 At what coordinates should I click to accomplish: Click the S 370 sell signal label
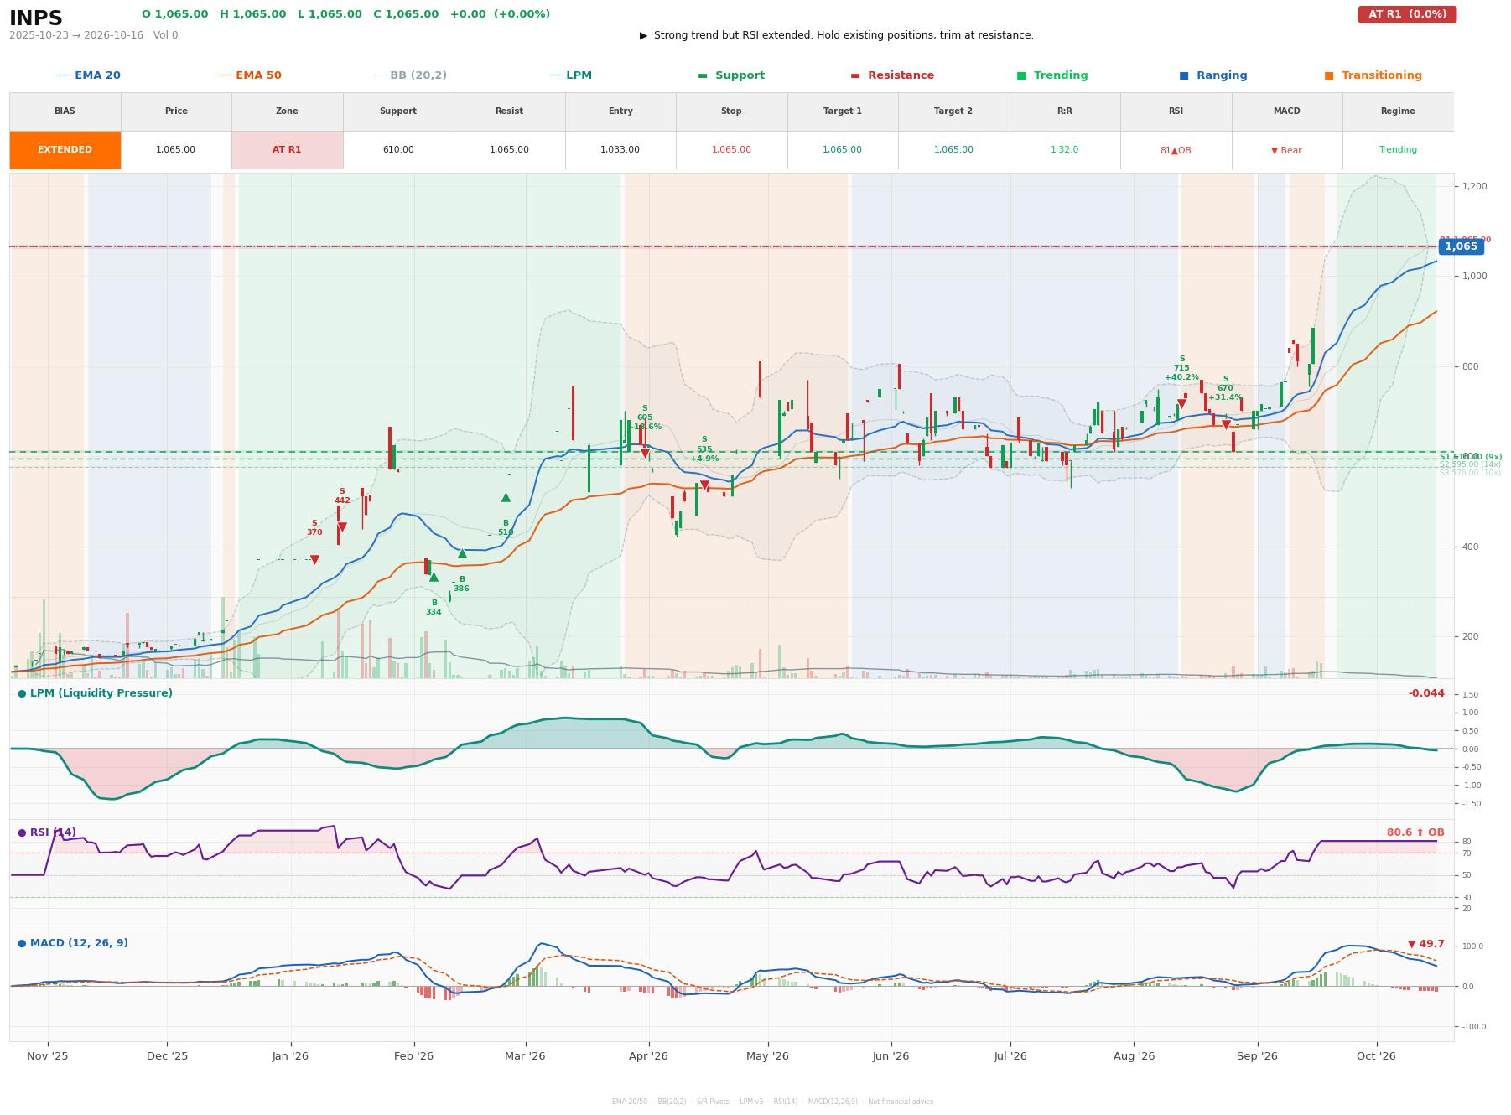click(x=314, y=528)
